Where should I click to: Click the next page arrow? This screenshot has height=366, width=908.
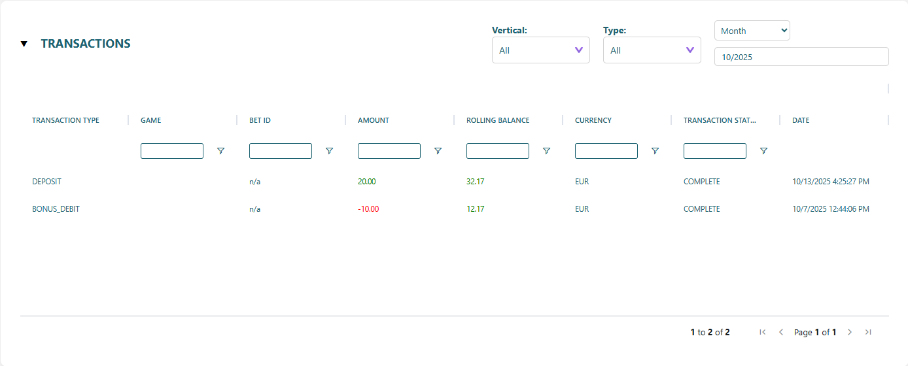point(850,332)
